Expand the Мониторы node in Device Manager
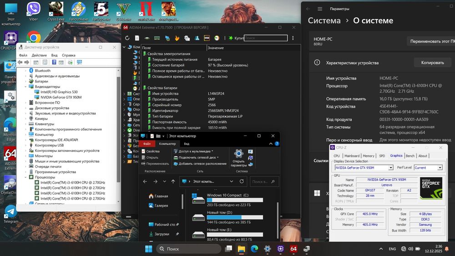The height and width of the screenshot is (256, 455). pyautogui.click(x=25, y=156)
